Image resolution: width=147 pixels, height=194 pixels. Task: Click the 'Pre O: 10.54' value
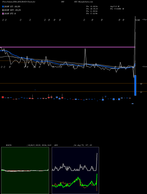point(92,6)
